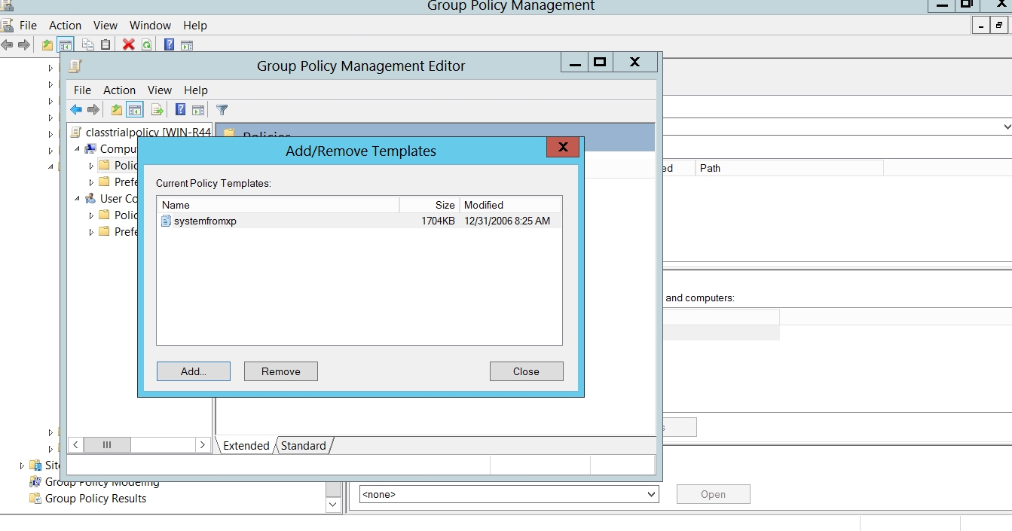Click the blue Back arrow in editor toolbar
Viewport: 1012px width, 531px height.
click(x=76, y=110)
